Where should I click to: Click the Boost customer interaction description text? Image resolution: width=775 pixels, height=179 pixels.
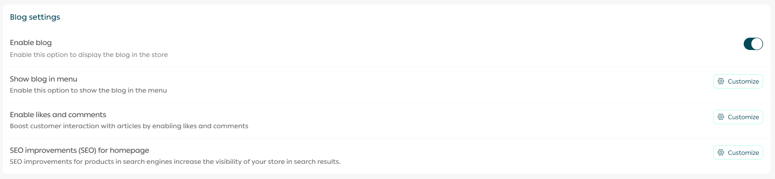click(129, 126)
